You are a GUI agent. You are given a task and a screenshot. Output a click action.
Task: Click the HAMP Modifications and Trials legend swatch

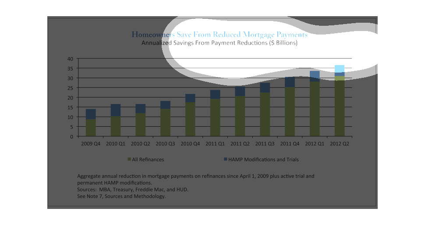click(226, 159)
